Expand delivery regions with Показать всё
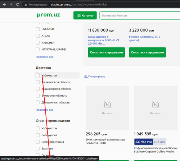This screenshot has height=161, width=180. (x=45, y=110)
